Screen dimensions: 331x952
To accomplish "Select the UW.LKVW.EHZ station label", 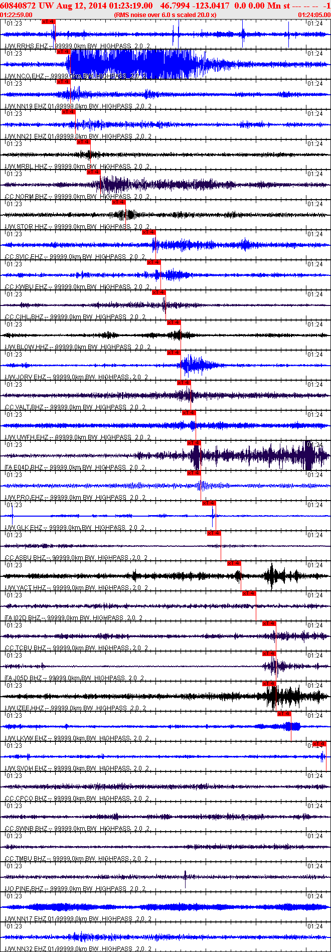I will click(76, 738).
